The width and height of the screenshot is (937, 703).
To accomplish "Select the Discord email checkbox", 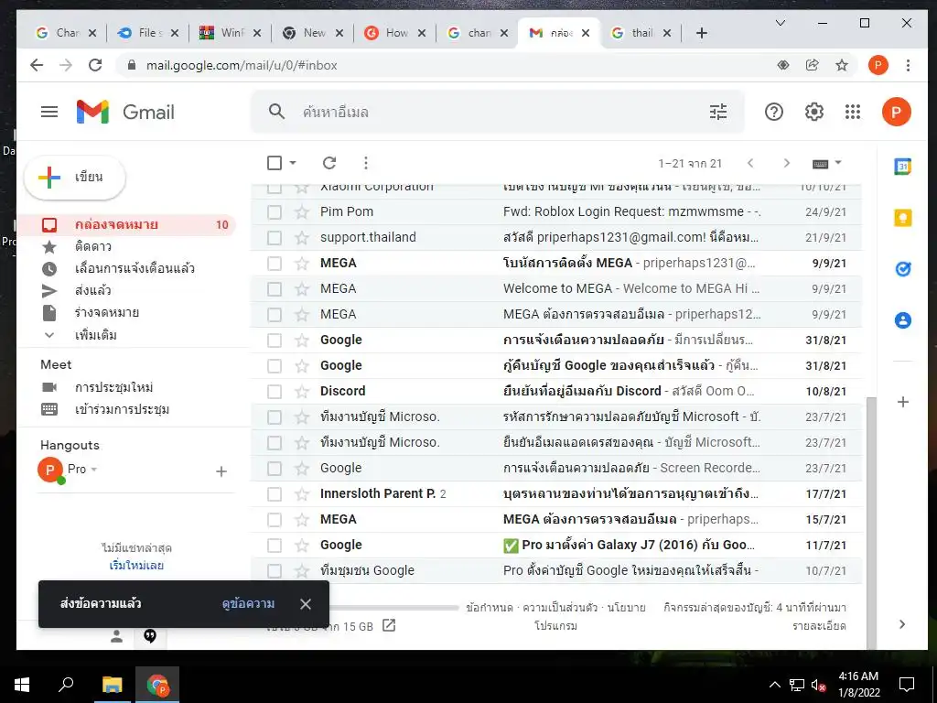I will (275, 392).
